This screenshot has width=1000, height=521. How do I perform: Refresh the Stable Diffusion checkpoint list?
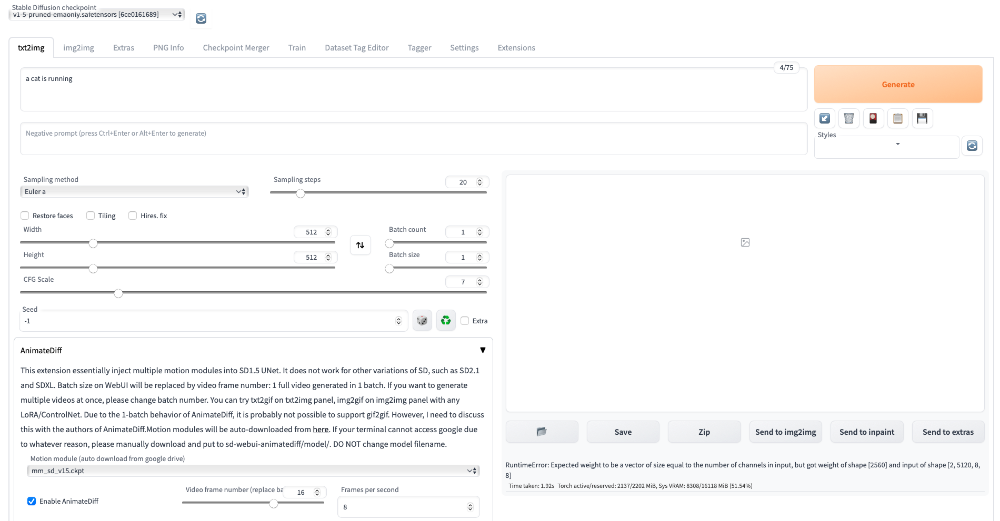(x=200, y=18)
